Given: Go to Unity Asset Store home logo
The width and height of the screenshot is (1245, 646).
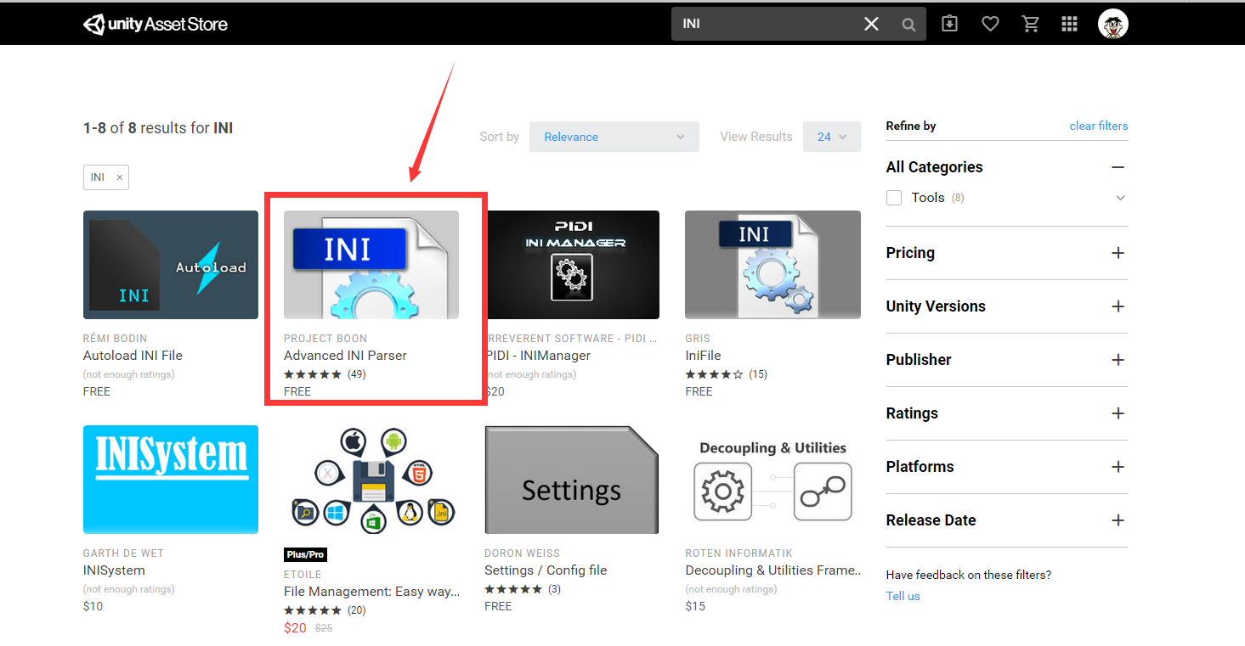Looking at the screenshot, I should pos(156,24).
